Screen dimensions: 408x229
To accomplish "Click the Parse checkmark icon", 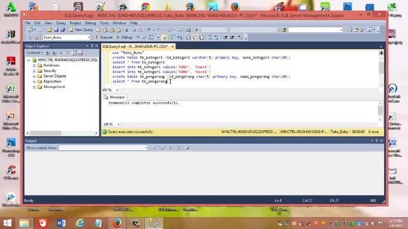I will 145,38.
